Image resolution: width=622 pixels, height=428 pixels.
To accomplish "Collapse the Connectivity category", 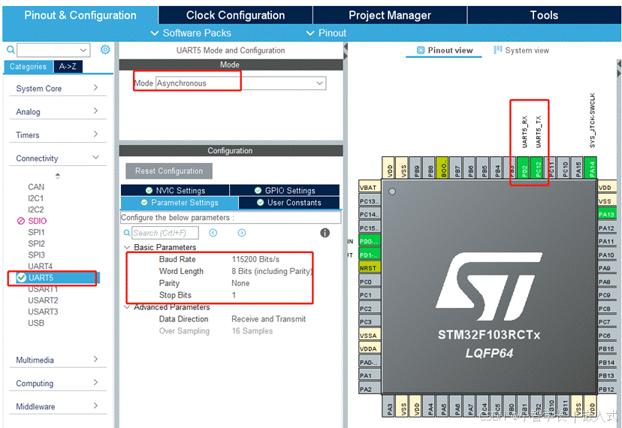I will (58, 158).
